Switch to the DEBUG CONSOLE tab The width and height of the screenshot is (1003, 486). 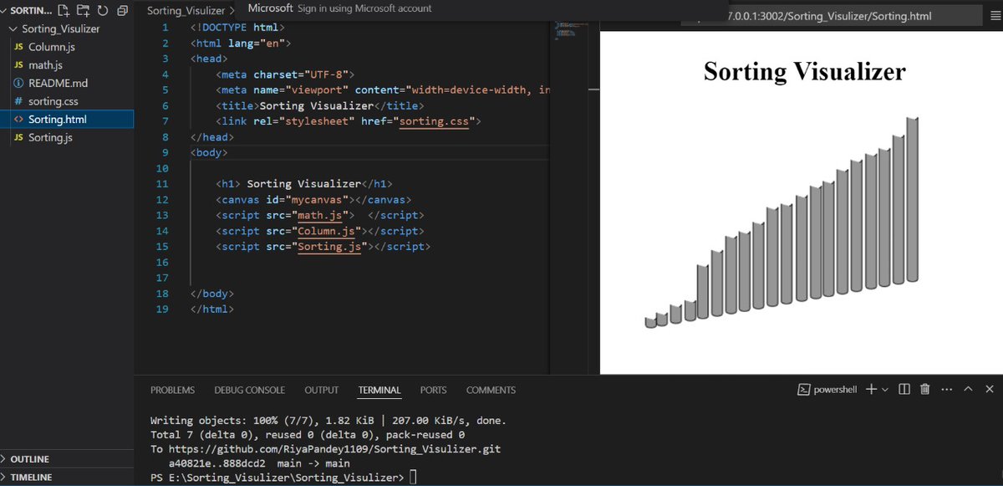249,390
